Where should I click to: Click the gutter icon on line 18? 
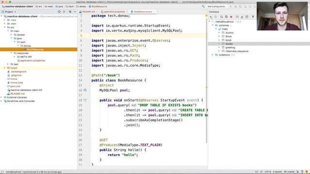pos(85,100)
